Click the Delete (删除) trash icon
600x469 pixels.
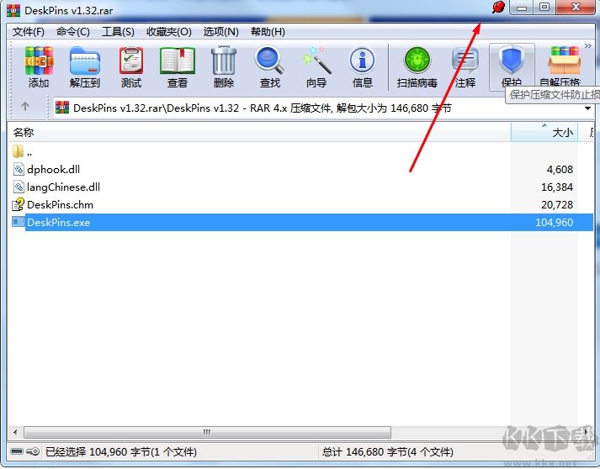point(224,67)
